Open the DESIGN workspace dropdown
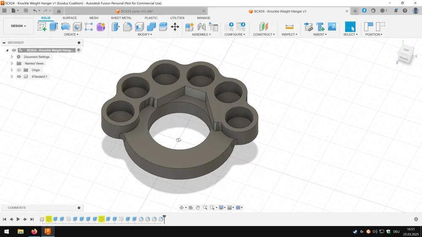 point(18,26)
